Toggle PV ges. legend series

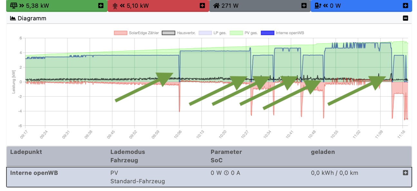244,33
